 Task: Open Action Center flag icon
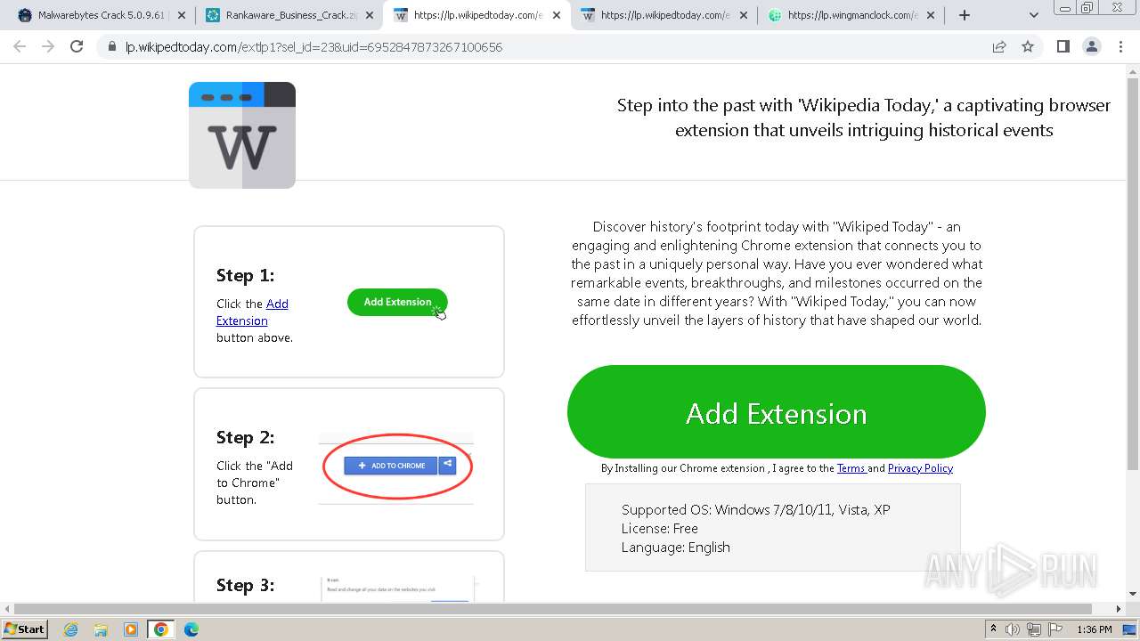(1055, 629)
